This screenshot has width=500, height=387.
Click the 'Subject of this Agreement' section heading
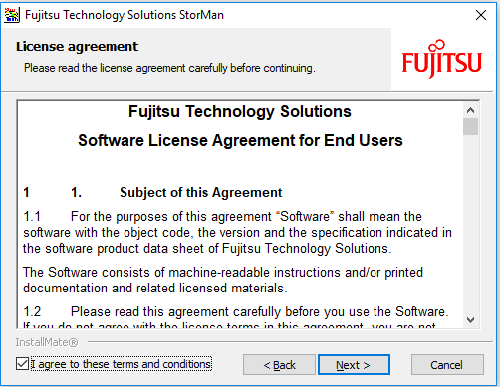201,193
